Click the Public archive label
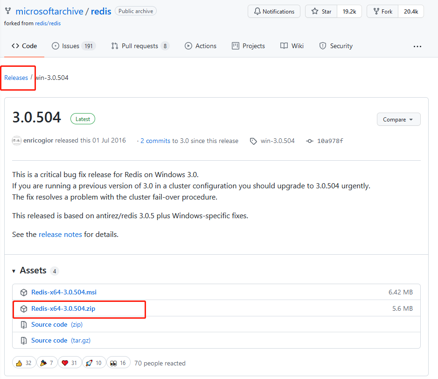The image size is (438, 379). (x=136, y=11)
